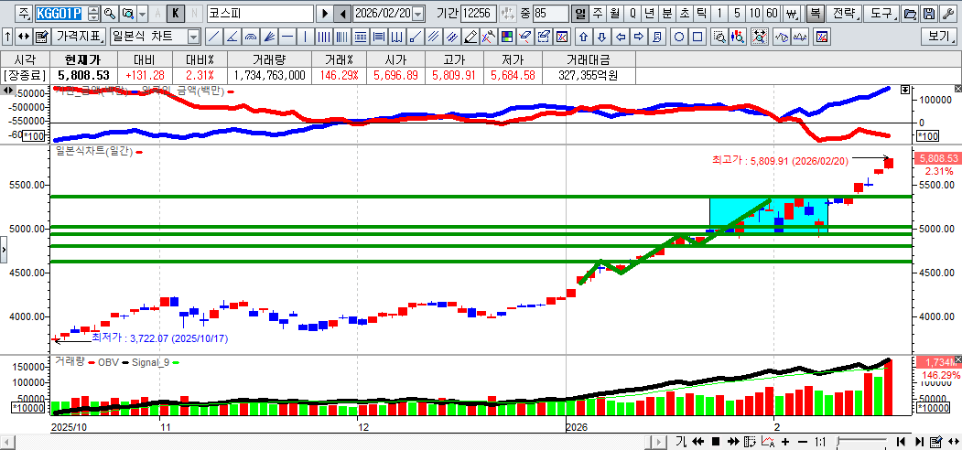The width and height of the screenshot is (962, 450).
Task: Click the 보기 view button
Action: pyautogui.click(x=939, y=37)
